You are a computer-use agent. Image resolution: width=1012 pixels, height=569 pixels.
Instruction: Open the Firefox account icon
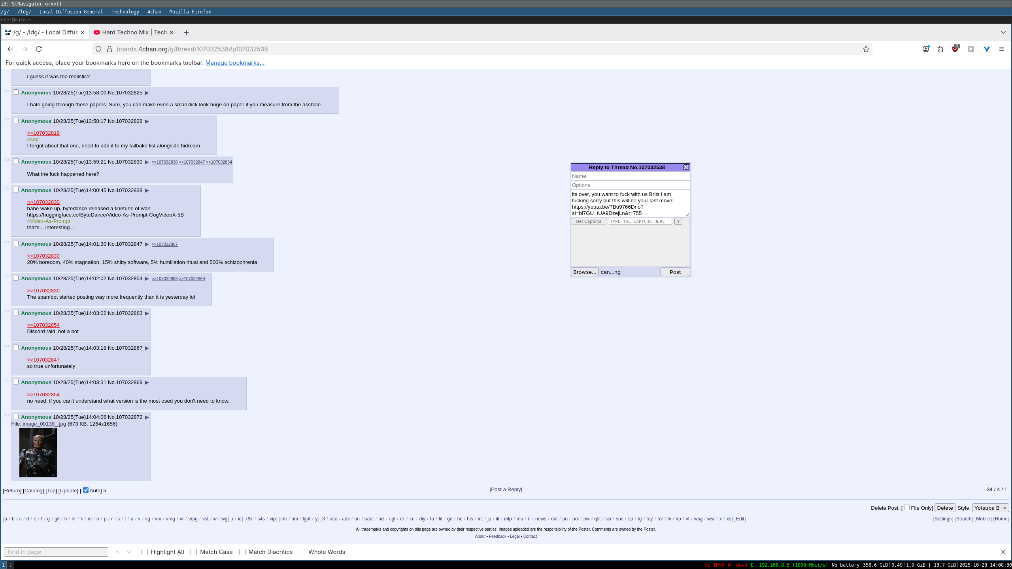[x=925, y=49]
